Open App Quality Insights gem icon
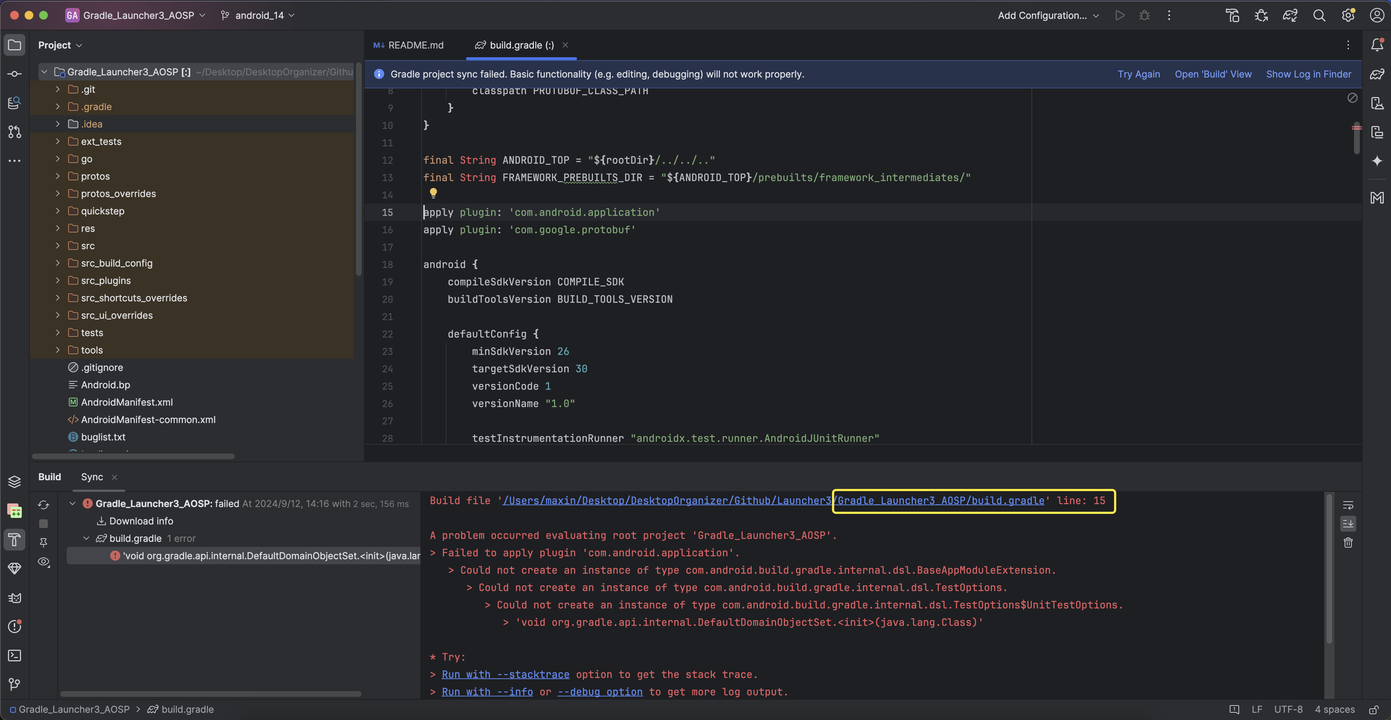Image resolution: width=1391 pixels, height=720 pixels. [x=14, y=568]
